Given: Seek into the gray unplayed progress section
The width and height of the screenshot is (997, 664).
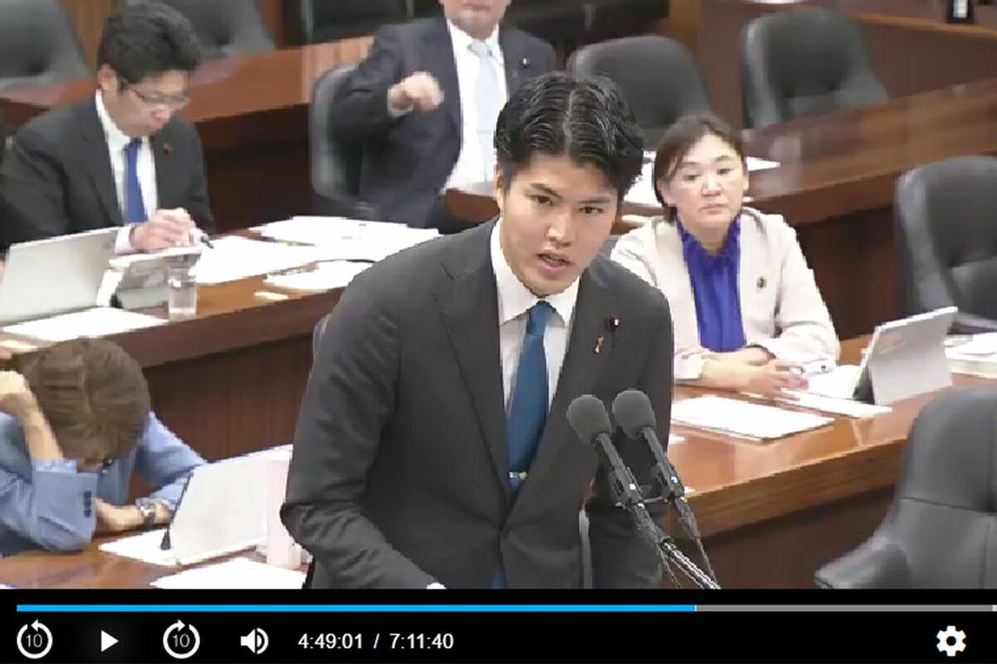Looking at the screenshot, I should click(839, 608).
